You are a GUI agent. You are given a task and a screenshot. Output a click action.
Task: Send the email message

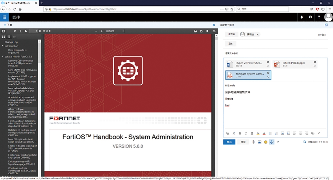click(x=229, y=142)
